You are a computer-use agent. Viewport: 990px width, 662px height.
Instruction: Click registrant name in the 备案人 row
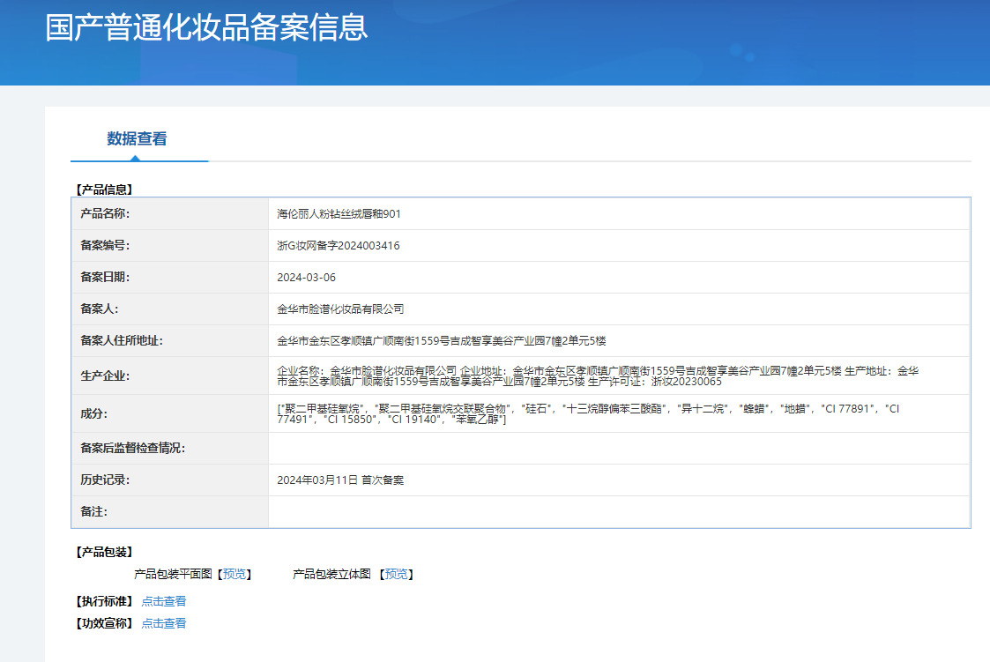point(340,309)
